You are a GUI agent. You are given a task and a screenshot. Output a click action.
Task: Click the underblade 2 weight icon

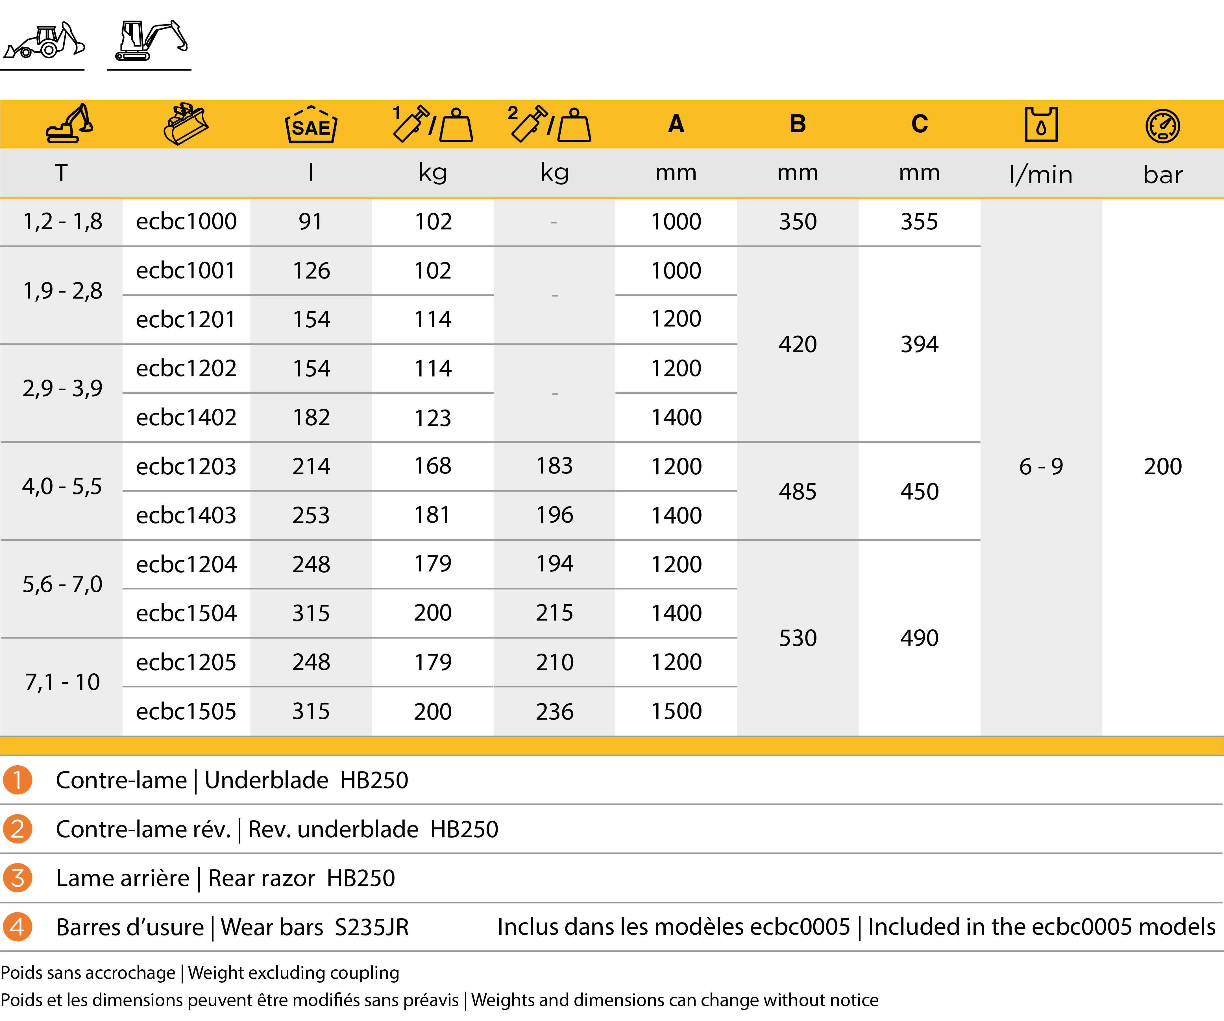549,124
